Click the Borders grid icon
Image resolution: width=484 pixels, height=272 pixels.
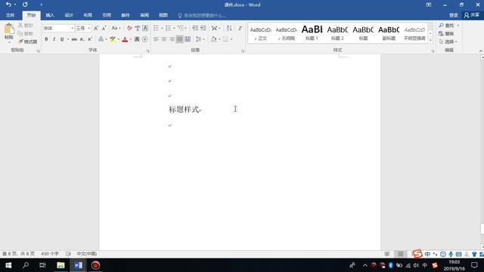225,39
